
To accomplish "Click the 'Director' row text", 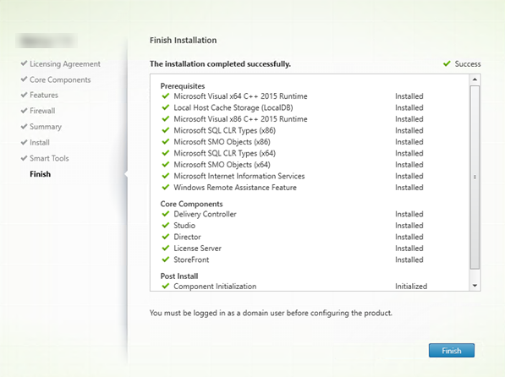I will point(187,237).
